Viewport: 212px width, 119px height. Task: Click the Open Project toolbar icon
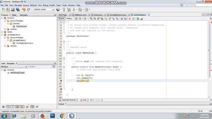click(x=13, y=10)
